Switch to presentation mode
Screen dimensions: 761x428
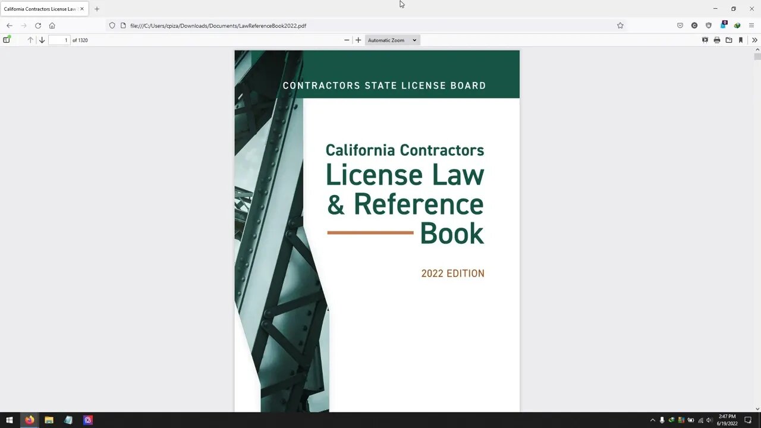pyautogui.click(x=705, y=40)
